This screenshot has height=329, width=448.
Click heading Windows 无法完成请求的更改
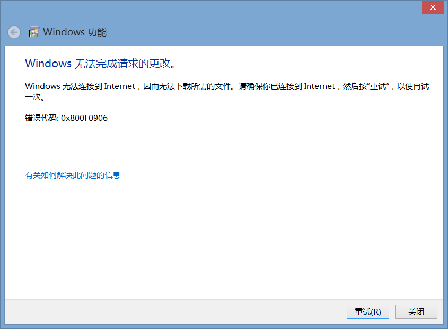click(100, 64)
